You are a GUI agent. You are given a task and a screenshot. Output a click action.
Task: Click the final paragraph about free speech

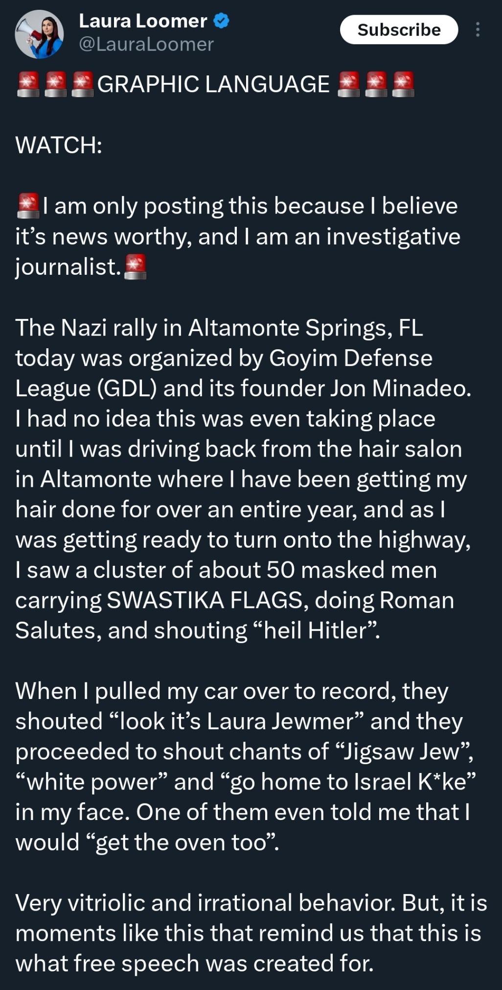(250, 933)
